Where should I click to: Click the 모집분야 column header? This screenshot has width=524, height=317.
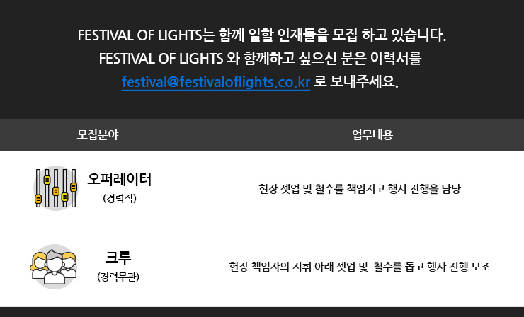pyautogui.click(x=98, y=134)
